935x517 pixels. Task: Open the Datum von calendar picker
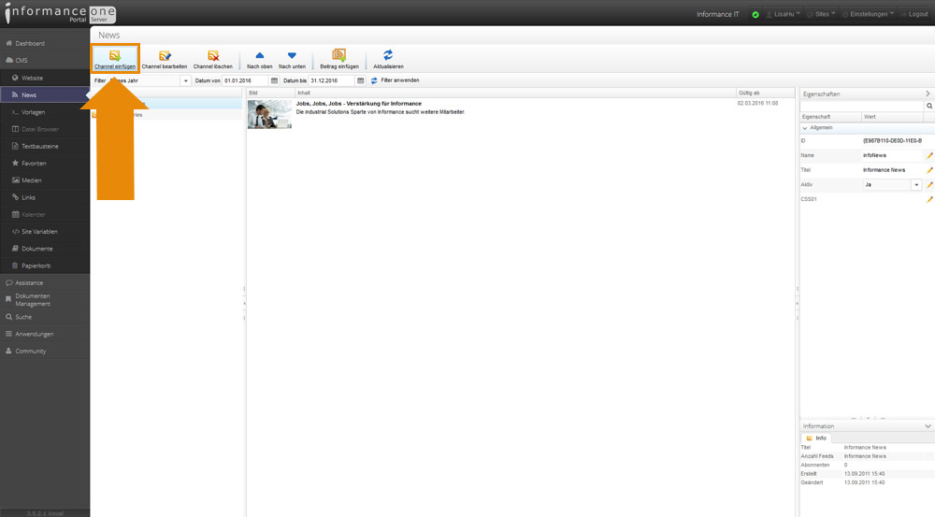coord(274,80)
